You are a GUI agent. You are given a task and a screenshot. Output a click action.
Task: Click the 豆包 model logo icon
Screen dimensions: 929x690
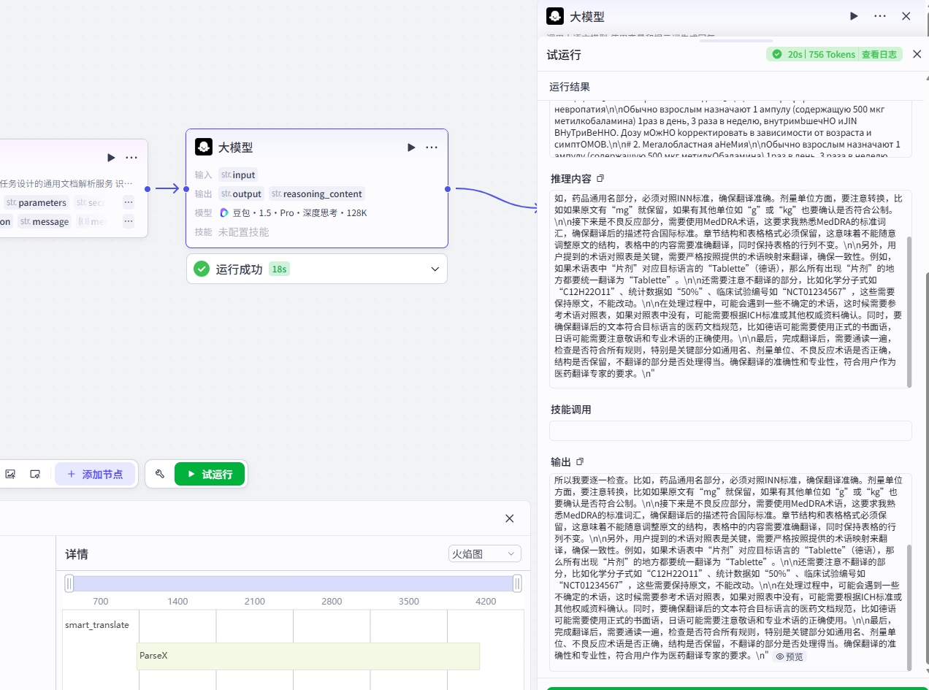click(x=224, y=212)
